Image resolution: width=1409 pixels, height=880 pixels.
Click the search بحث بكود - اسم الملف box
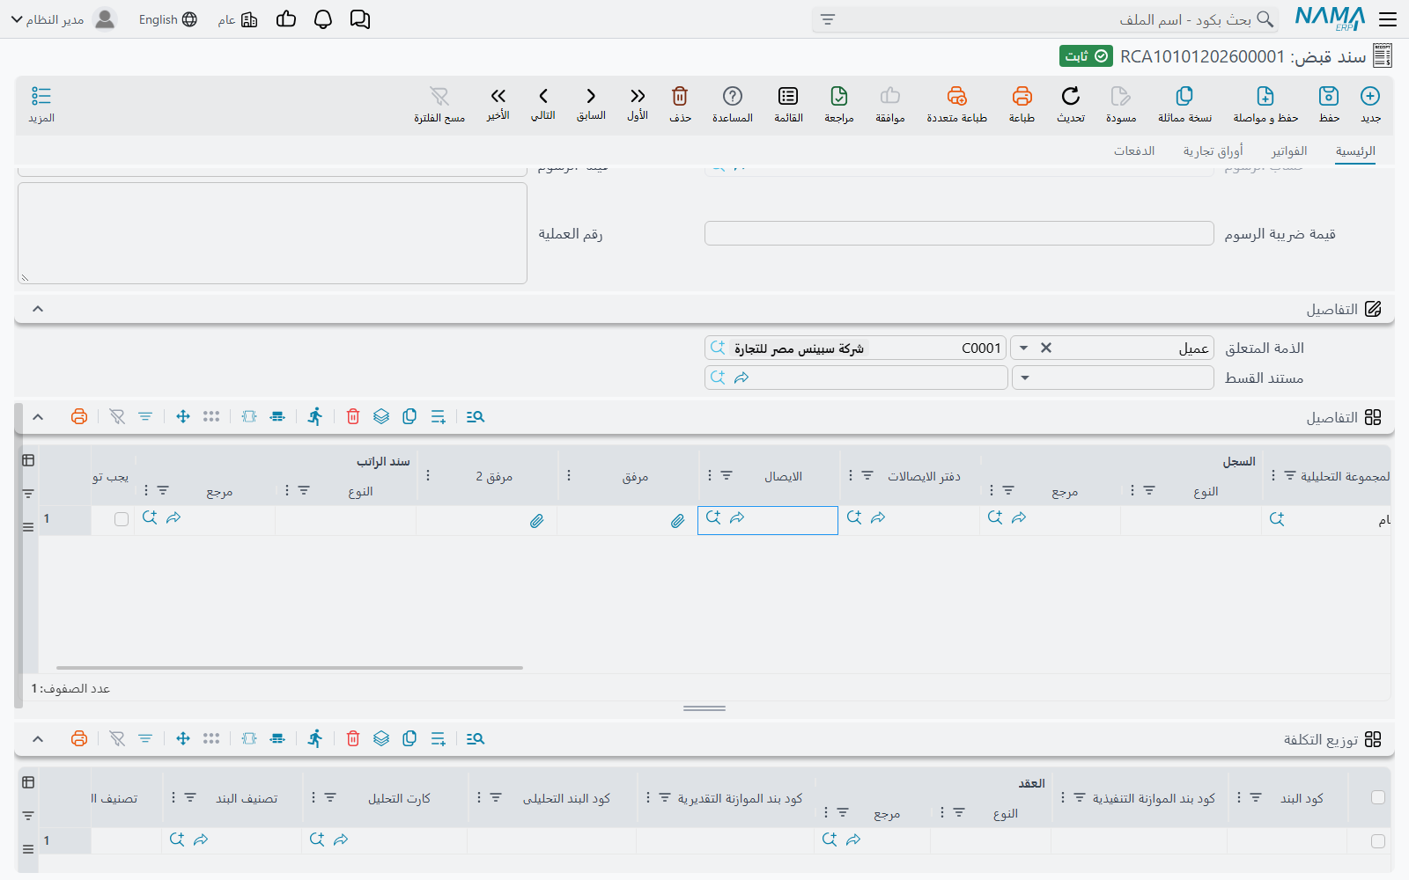[x=1045, y=19]
